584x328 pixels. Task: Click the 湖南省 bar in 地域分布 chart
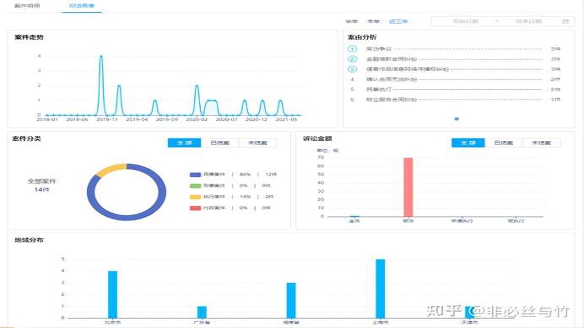[291, 300]
